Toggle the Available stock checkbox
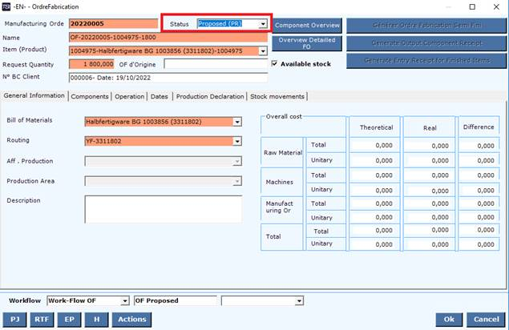This screenshot has height=330, width=509. coord(276,64)
